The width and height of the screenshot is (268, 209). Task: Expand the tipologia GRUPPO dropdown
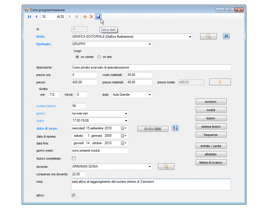point(150,44)
